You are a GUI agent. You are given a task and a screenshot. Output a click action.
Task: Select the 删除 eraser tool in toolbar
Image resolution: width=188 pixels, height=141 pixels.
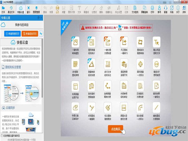point(101,10)
